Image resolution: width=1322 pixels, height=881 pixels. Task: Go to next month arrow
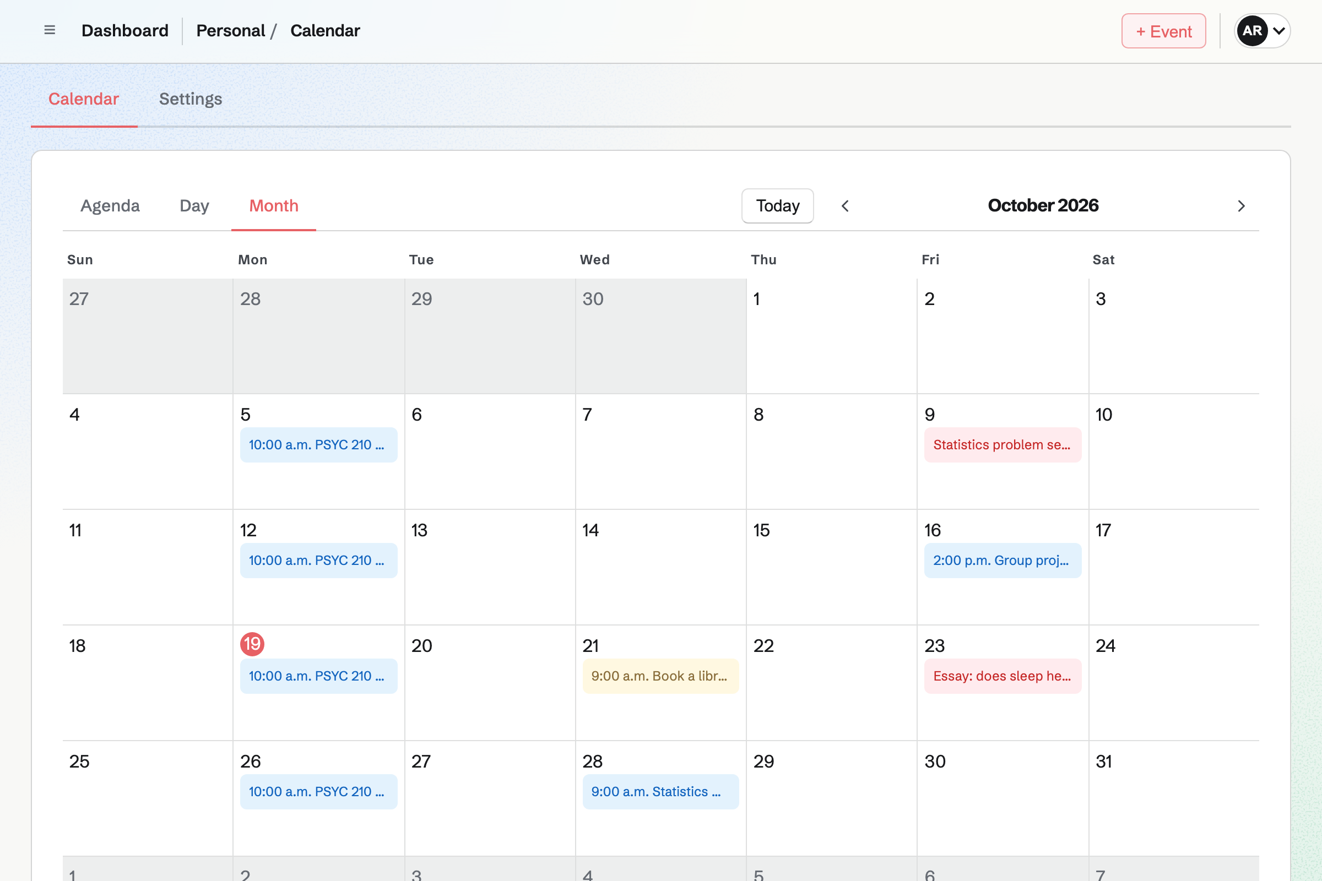1241,205
